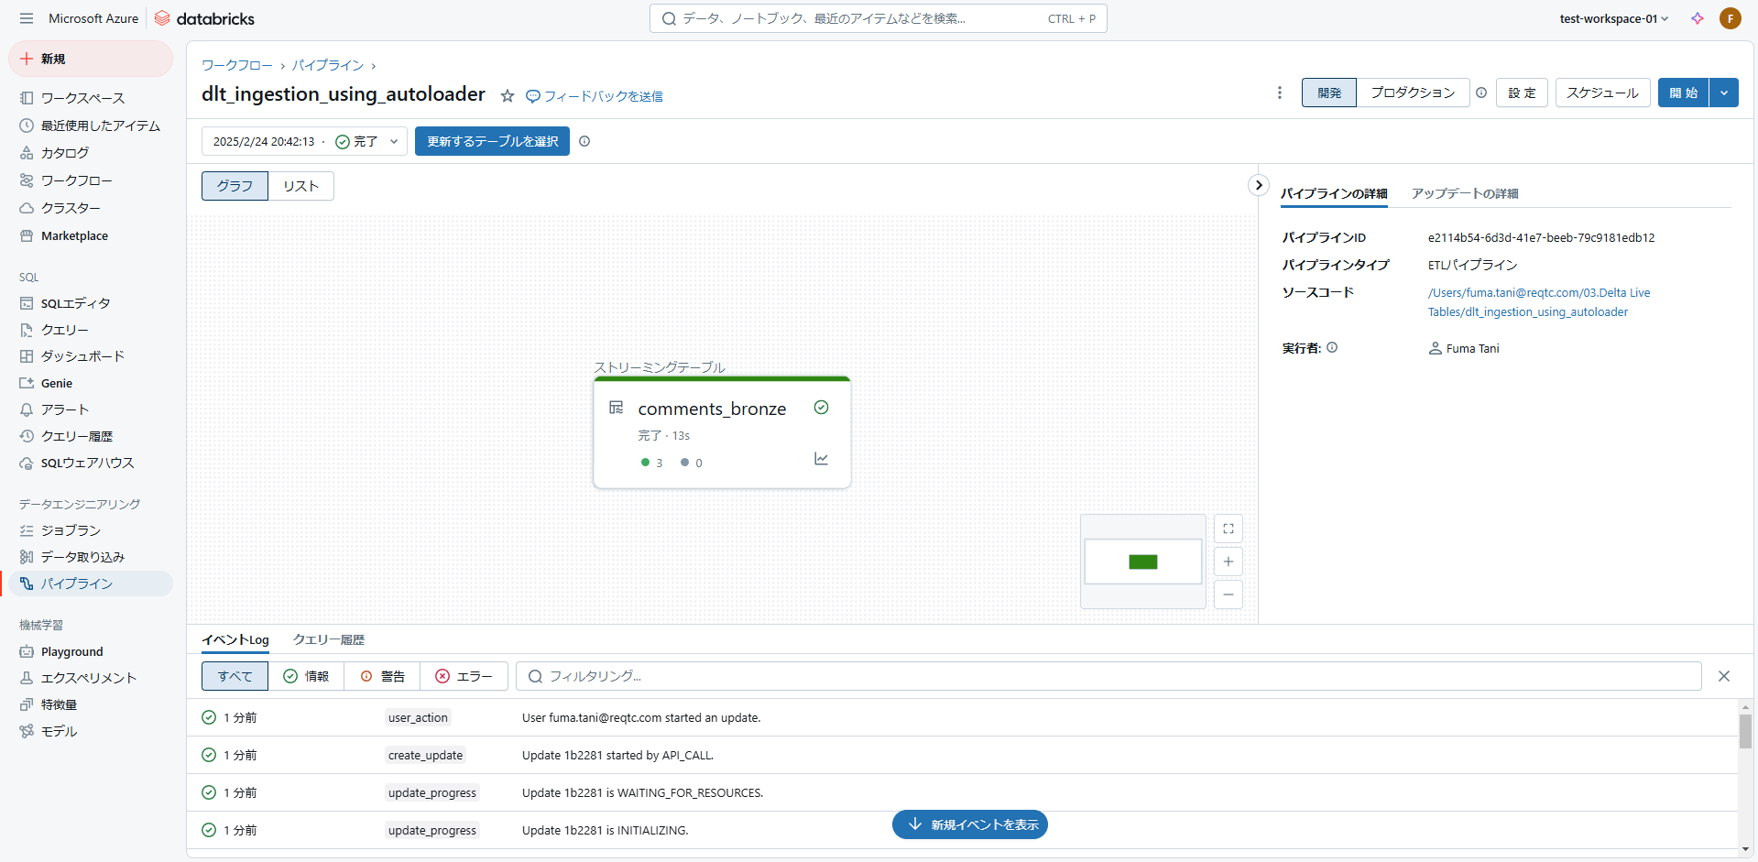Select the Event Log tab
This screenshot has height=862, width=1758.
pos(235,639)
